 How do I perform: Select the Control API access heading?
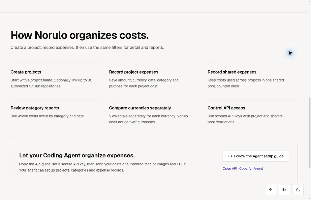(x=226, y=108)
